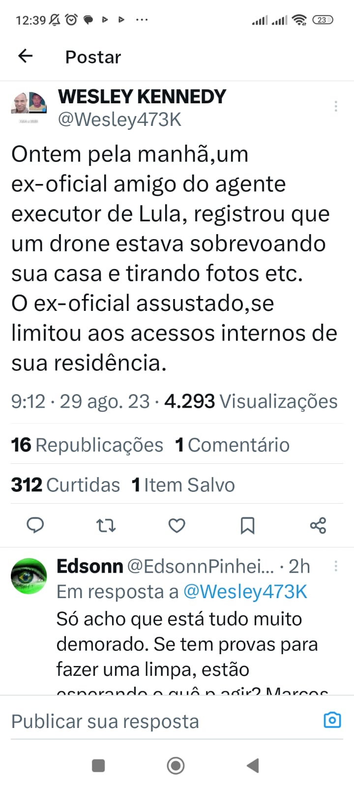View the 16 Republicações list

[87, 445]
